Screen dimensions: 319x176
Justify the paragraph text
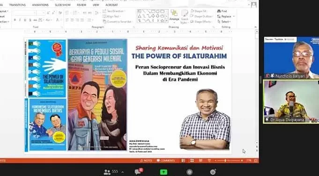click(82, 20)
